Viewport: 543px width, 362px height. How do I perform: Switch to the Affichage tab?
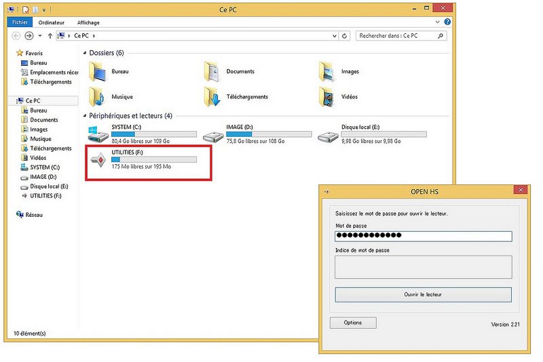coord(88,22)
